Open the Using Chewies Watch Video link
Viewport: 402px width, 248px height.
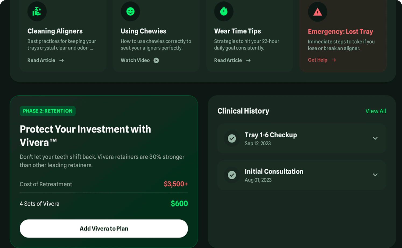click(x=135, y=60)
